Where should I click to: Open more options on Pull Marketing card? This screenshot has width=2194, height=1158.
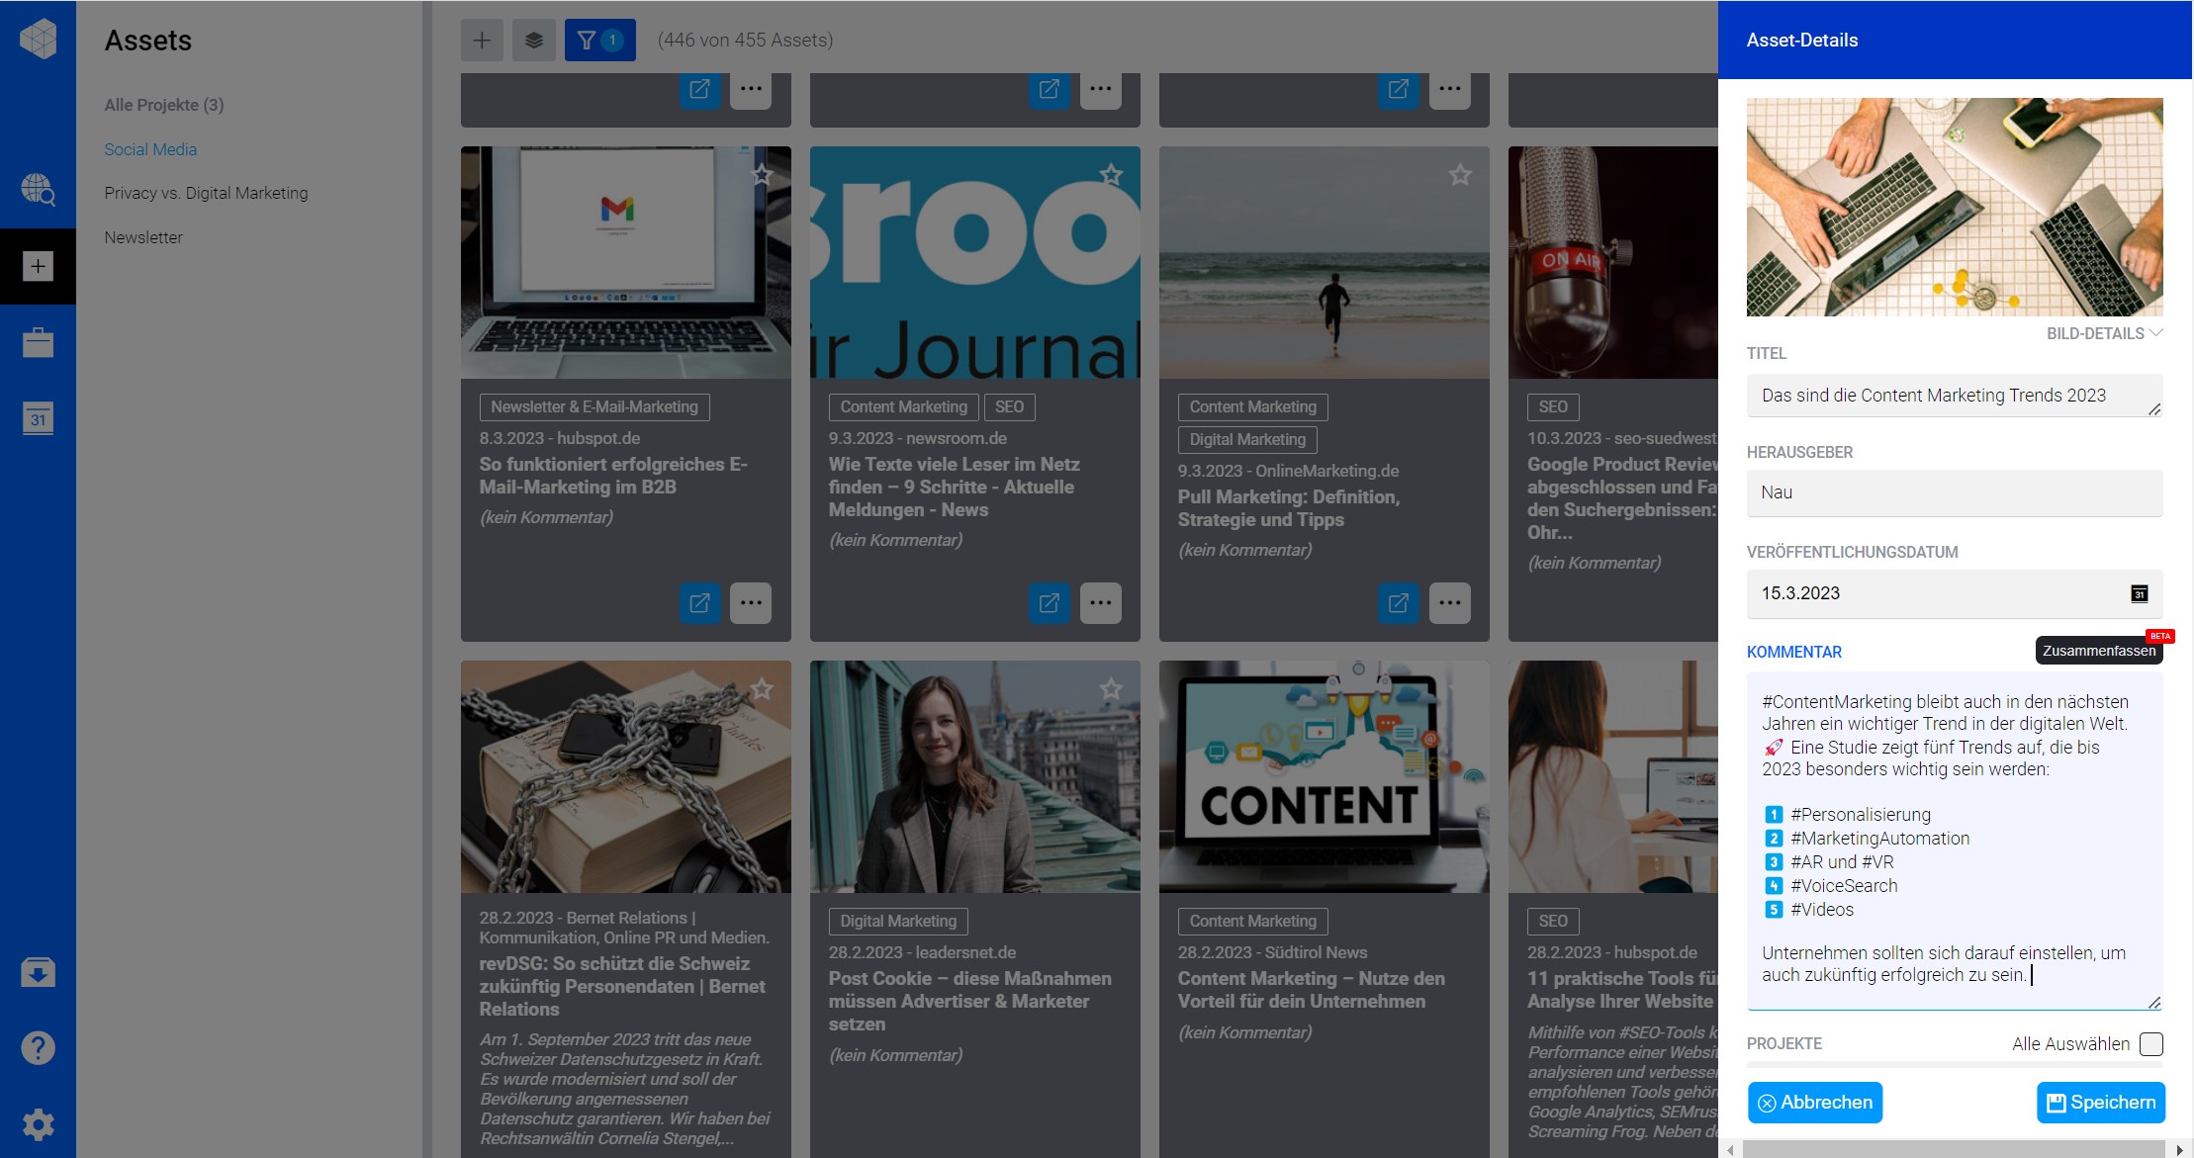pyautogui.click(x=1450, y=602)
